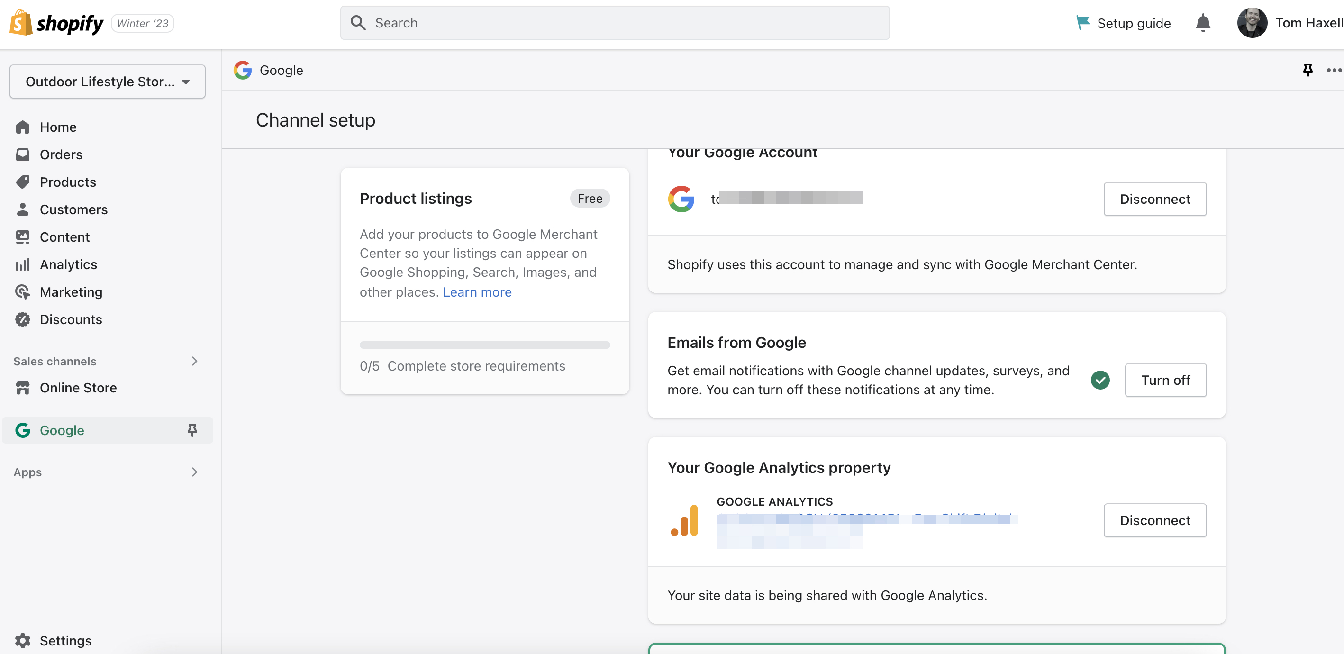The width and height of the screenshot is (1344, 654).
Task: Click the Product listings card title
Action: coord(415,199)
